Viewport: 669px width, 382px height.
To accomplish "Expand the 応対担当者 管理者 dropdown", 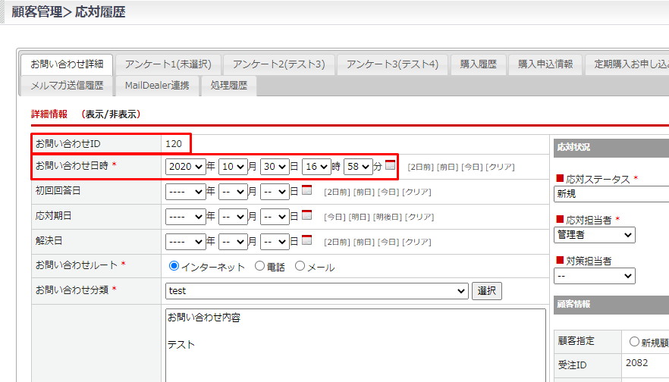I will tap(594, 236).
